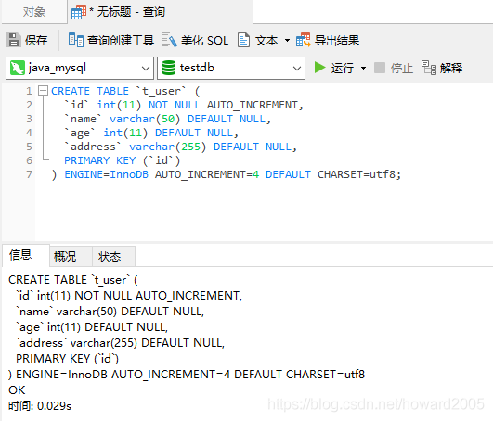Click in the empty SQL editor area
This screenshot has width=493, height=421.
click(x=264, y=210)
